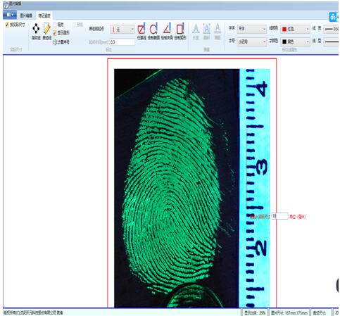Open the blue application menu button
The image size is (340, 316).
10,15
